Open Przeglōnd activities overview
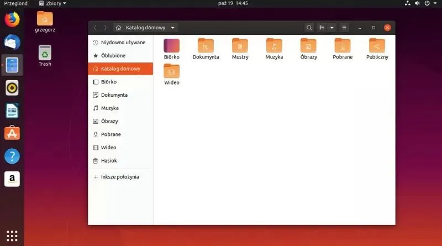The width and height of the screenshot is (442, 246). 16,3
